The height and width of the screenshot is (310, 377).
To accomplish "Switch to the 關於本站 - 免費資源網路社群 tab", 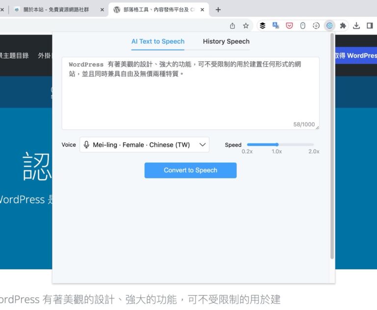I will [56, 10].
